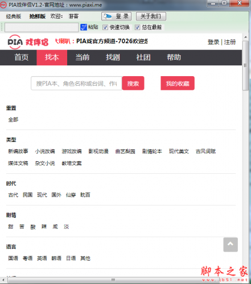Choose plot flavor 甜
251x284 pixels.
pyautogui.click(x=11, y=227)
